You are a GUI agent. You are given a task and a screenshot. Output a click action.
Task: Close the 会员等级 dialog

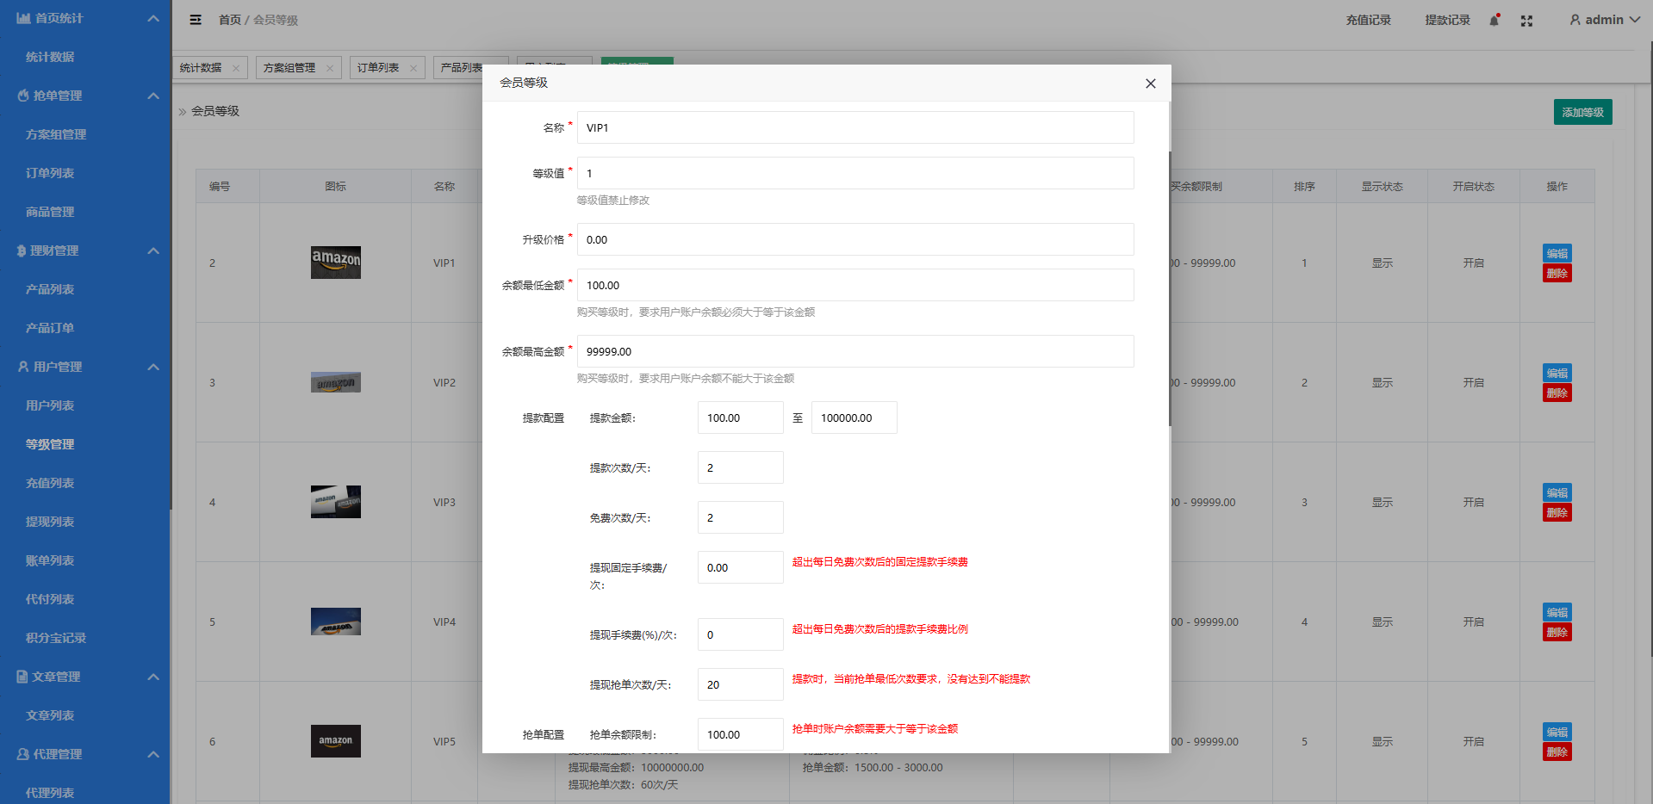[x=1150, y=83]
